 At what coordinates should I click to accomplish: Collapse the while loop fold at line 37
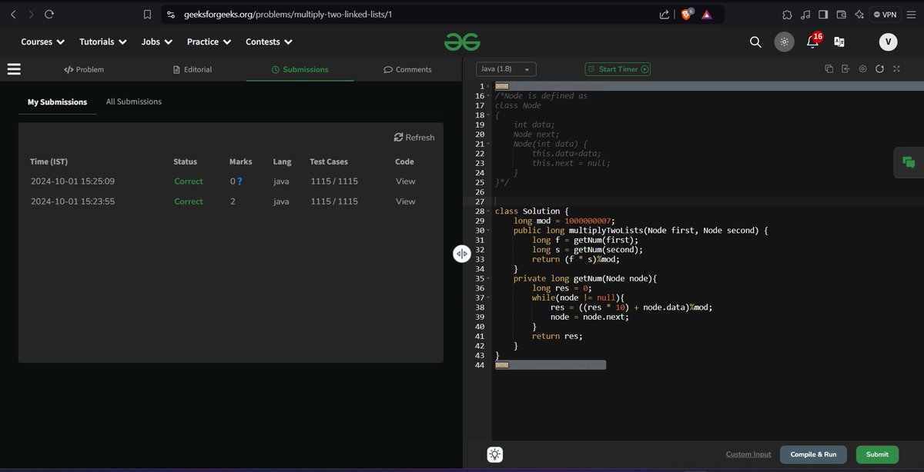click(x=489, y=297)
